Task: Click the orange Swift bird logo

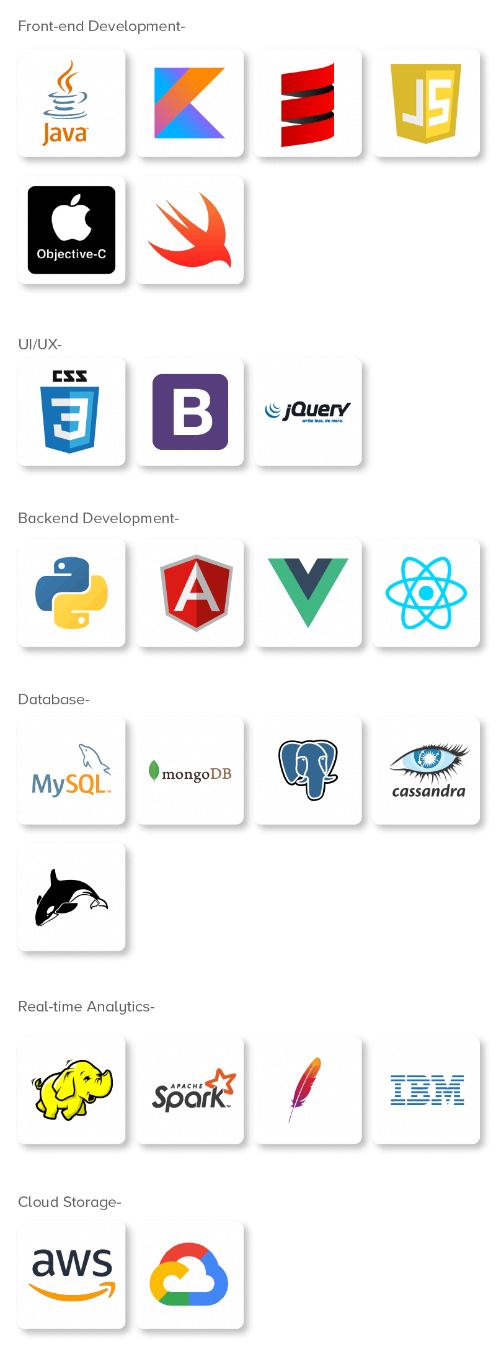Action: (x=190, y=230)
